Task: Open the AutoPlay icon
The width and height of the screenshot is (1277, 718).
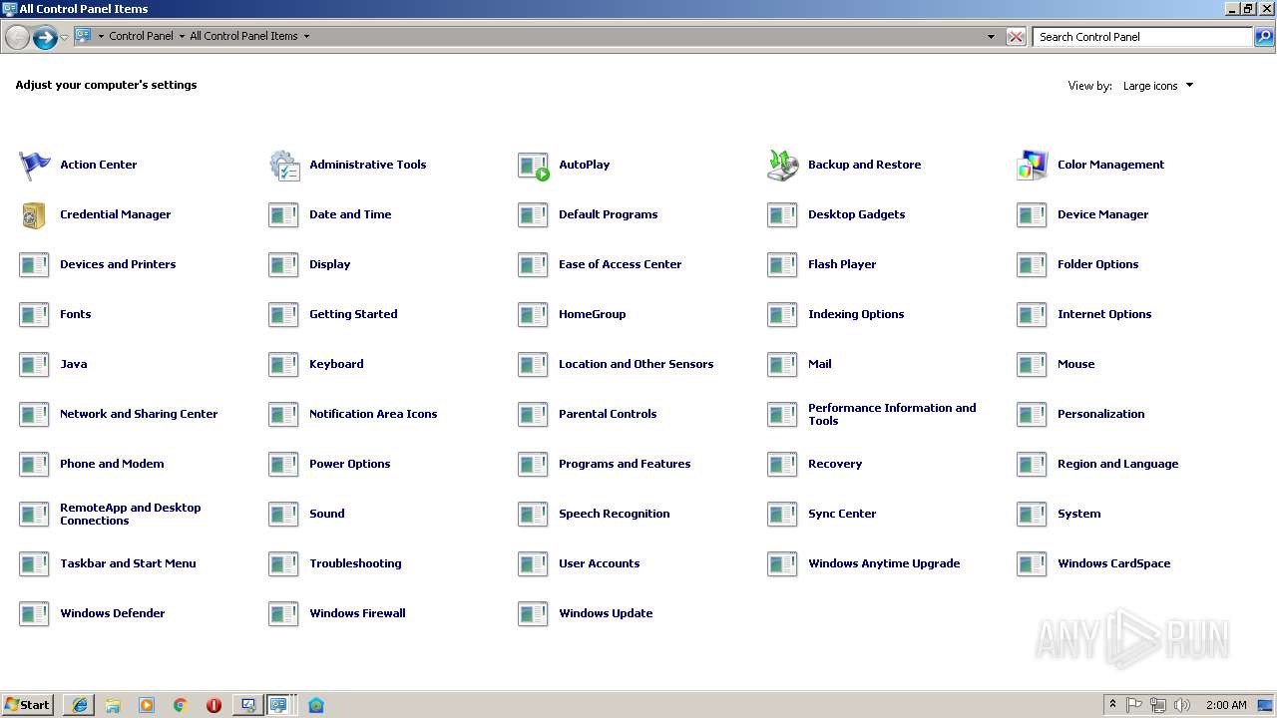Action: (x=534, y=165)
